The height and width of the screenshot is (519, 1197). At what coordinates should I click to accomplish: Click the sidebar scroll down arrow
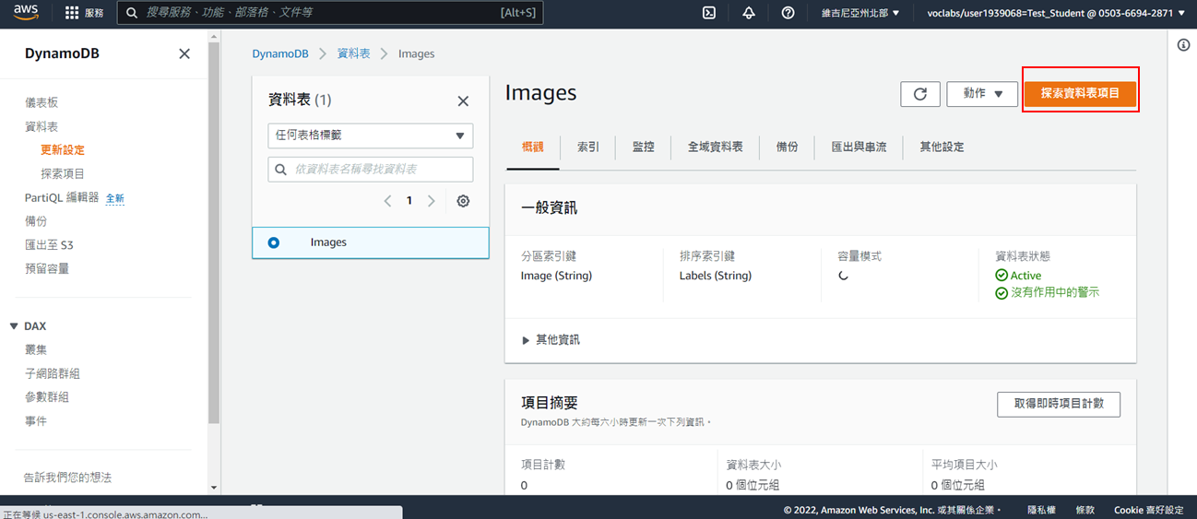coord(215,487)
